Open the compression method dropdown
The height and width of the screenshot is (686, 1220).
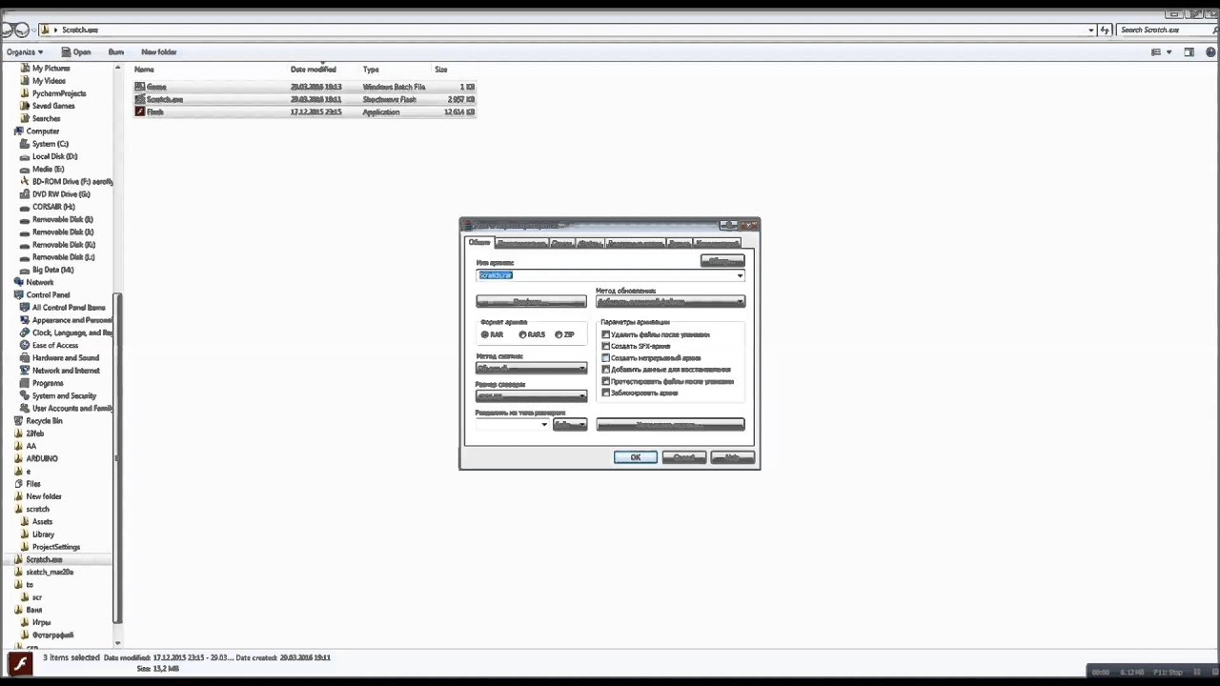(531, 368)
